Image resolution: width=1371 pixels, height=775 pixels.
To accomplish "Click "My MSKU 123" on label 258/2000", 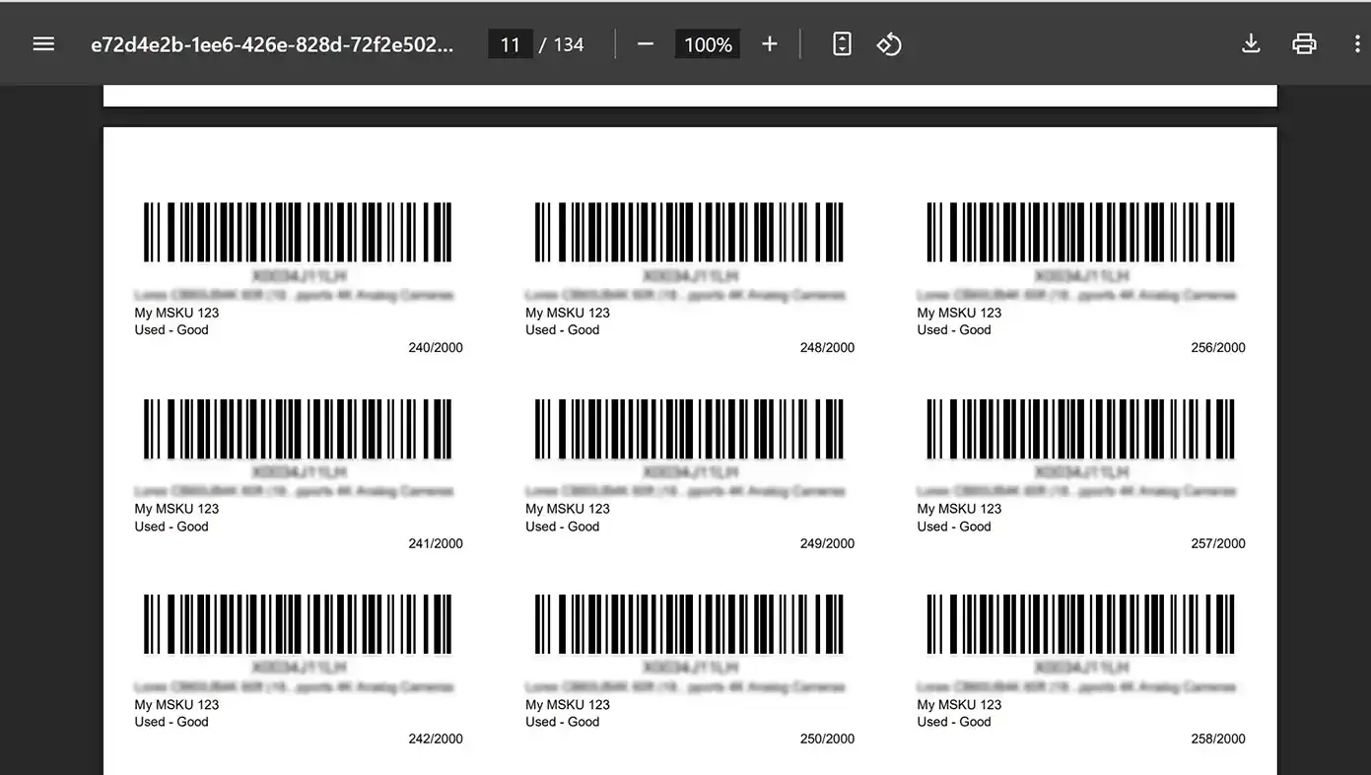I will 959,704.
